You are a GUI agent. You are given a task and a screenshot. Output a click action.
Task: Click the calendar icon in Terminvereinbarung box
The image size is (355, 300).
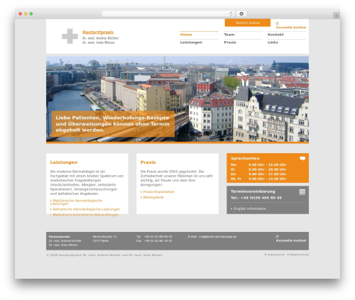tap(302, 191)
